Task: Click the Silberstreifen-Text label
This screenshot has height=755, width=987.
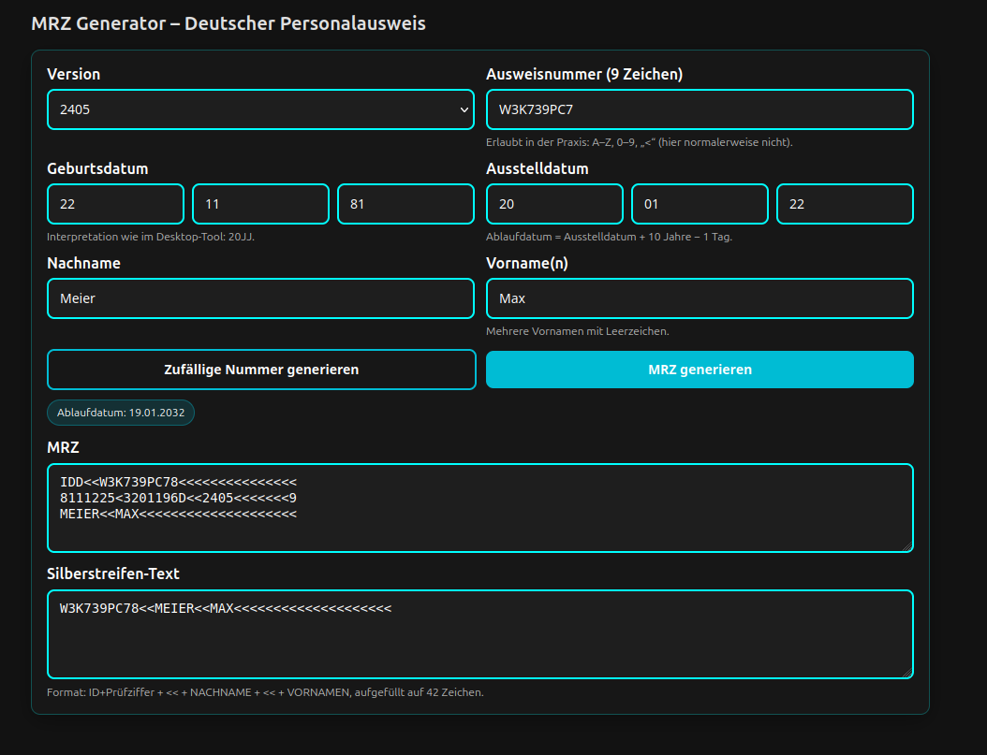Action: click(113, 574)
